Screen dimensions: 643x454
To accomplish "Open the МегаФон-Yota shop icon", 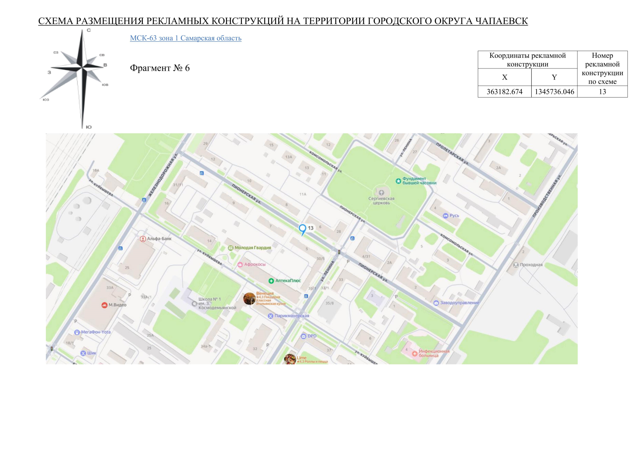I will click(77, 332).
